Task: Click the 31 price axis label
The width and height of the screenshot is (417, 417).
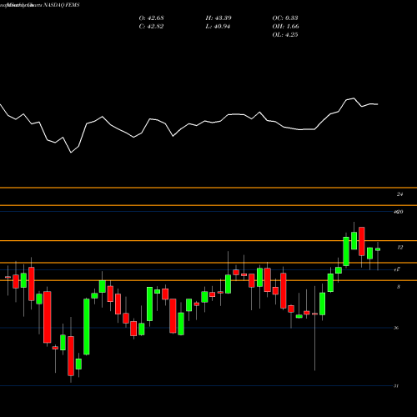Action: [x=396, y=386]
